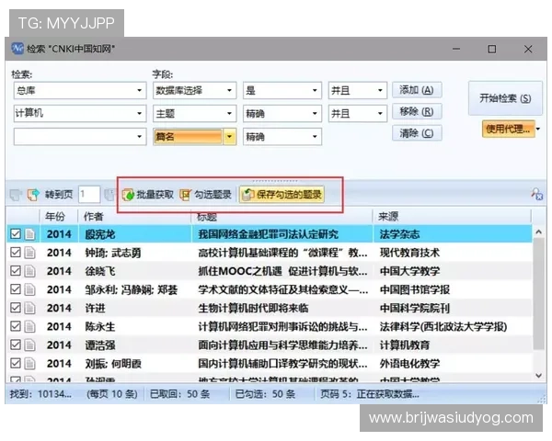Uncheck the 邹永利 record checkbox
Image resolution: width=552 pixels, height=441 pixels.
click(16, 289)
